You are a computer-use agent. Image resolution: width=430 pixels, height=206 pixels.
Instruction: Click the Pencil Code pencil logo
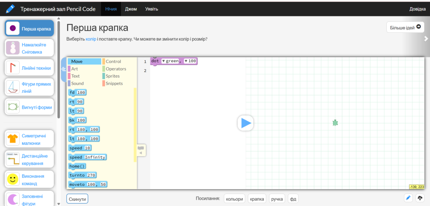(x=10, y=9)
